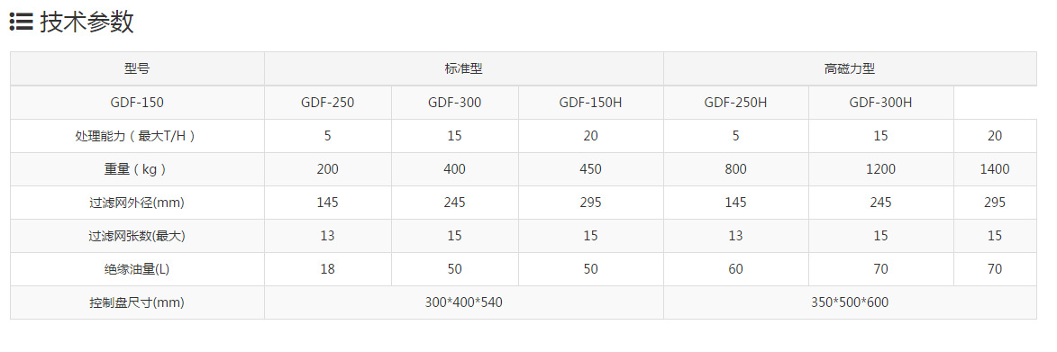The width and height of the screenshot is (1057, 352).
Task: Click the 型号 header cell
Action: click(x=137, y=68)
